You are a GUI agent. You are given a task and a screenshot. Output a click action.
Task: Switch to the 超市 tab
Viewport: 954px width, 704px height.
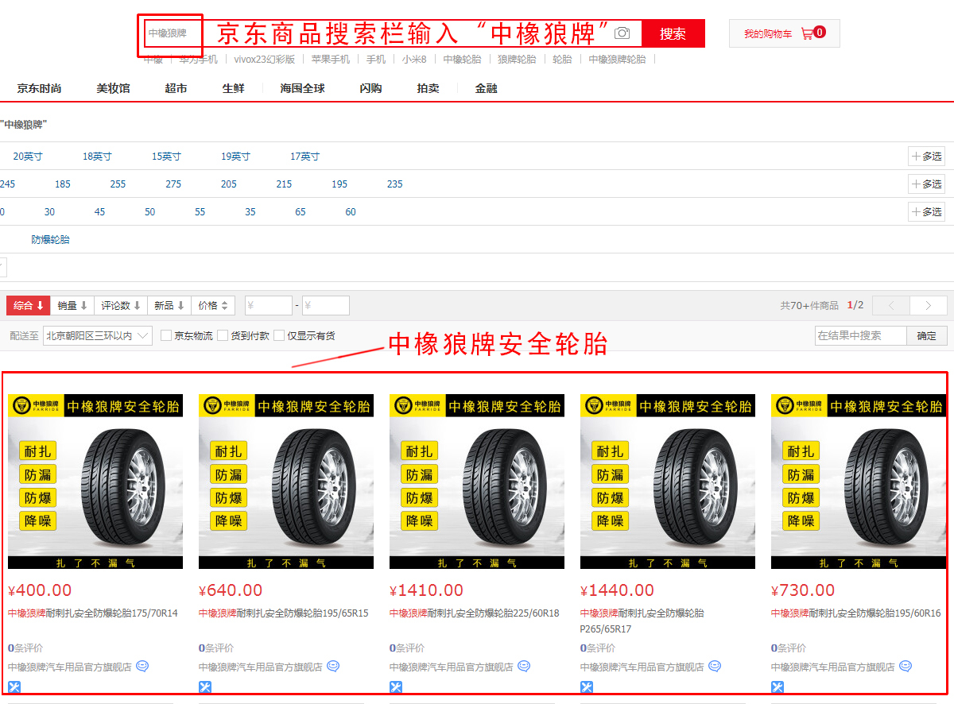click(176, 88)
